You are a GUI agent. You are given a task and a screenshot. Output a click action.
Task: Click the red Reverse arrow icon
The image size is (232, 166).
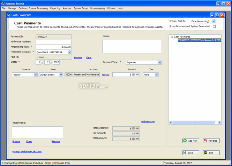tap(205, 141)
